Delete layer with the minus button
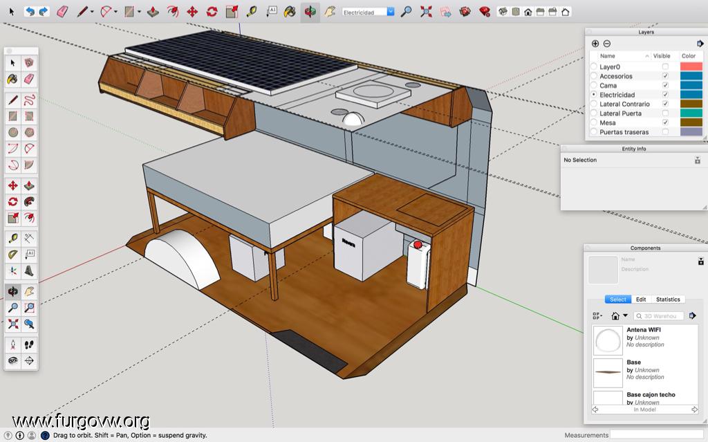 tap(607, 44)
